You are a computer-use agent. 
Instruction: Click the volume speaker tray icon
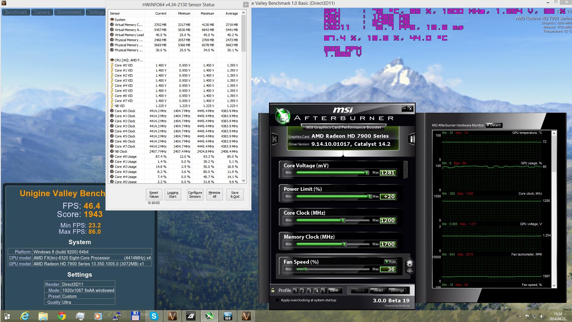coord(542,316)
